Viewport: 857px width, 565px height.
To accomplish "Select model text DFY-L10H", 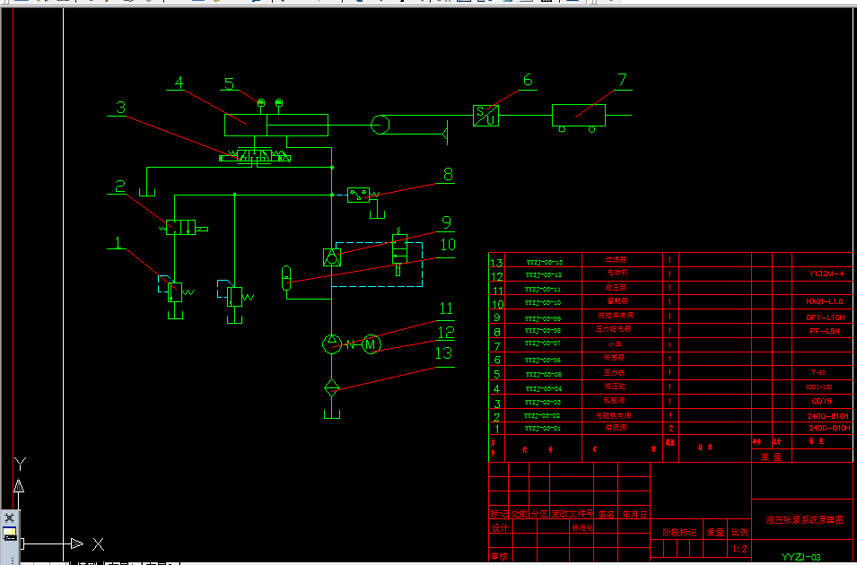I will tap(826, 317).
